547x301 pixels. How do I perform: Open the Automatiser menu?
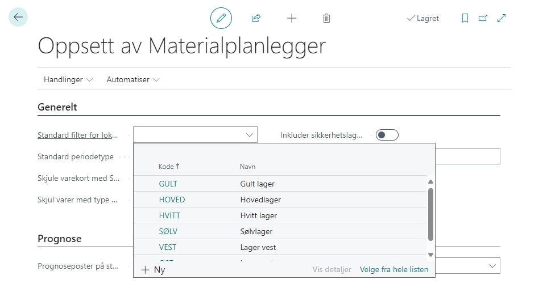[133, 80]
